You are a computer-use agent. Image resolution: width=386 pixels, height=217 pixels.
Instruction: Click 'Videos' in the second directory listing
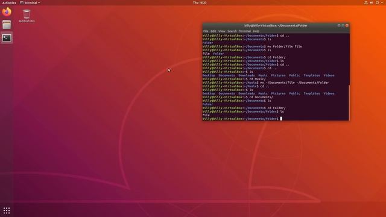329,93
